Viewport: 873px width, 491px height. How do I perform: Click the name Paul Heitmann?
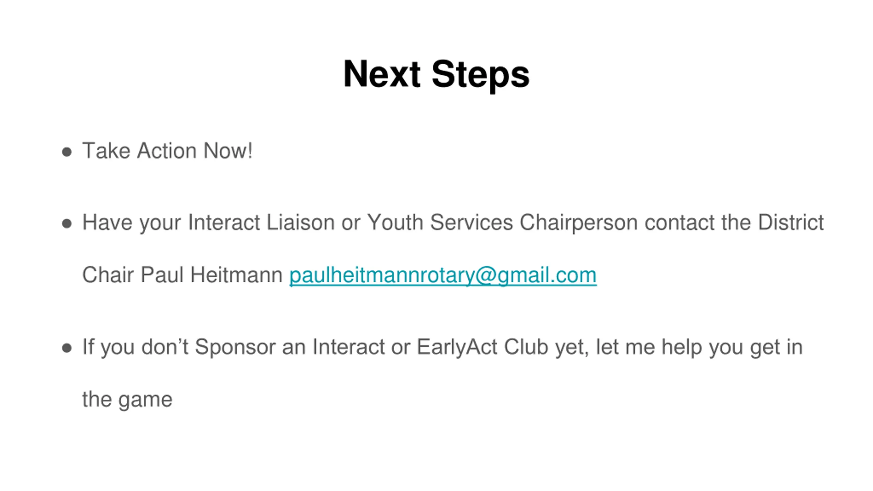coord(211,275)
